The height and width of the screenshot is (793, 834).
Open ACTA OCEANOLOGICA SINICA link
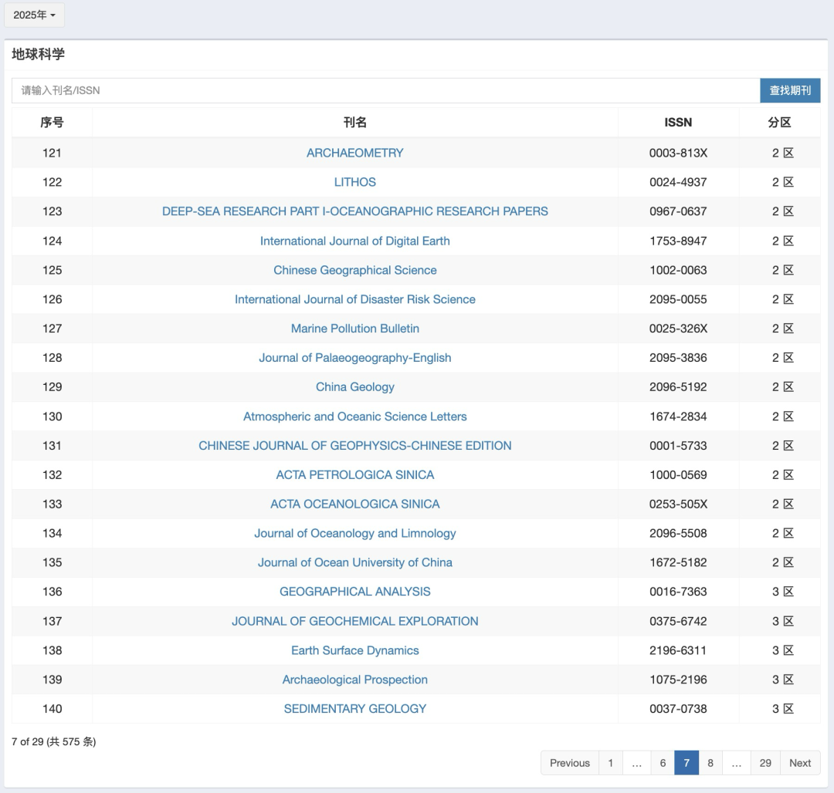[354, 504]
